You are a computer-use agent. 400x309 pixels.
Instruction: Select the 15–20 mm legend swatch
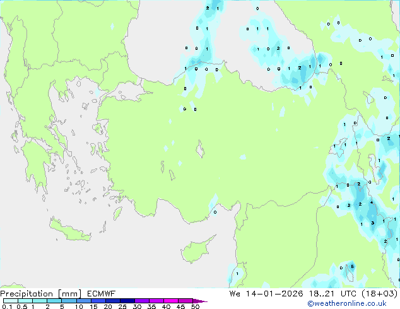pyautogui.click(x=98, y=301)
